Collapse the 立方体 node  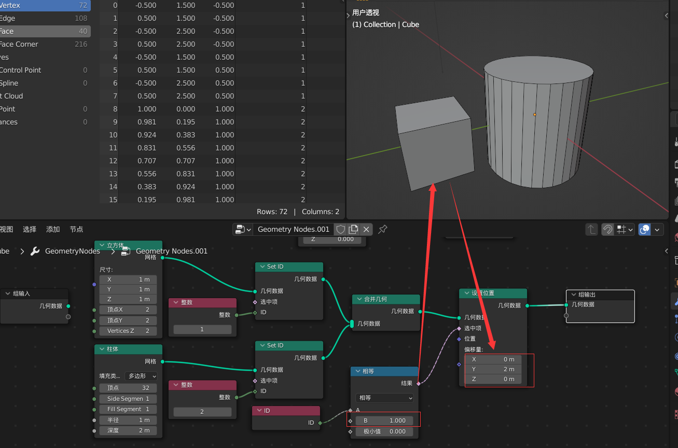click(x=102, y=245)
